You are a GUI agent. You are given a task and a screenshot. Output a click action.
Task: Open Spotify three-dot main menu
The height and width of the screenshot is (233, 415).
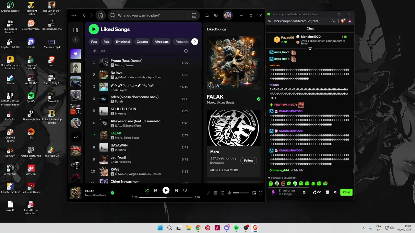tap(74, 15)
